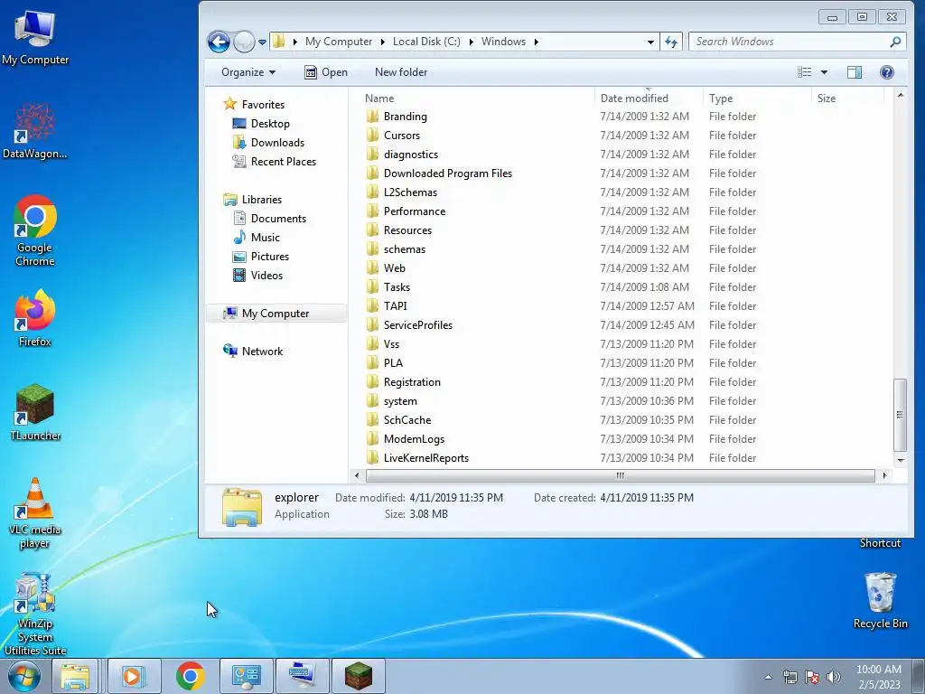
Task: Click the Change your view icon
Action: 804,72
